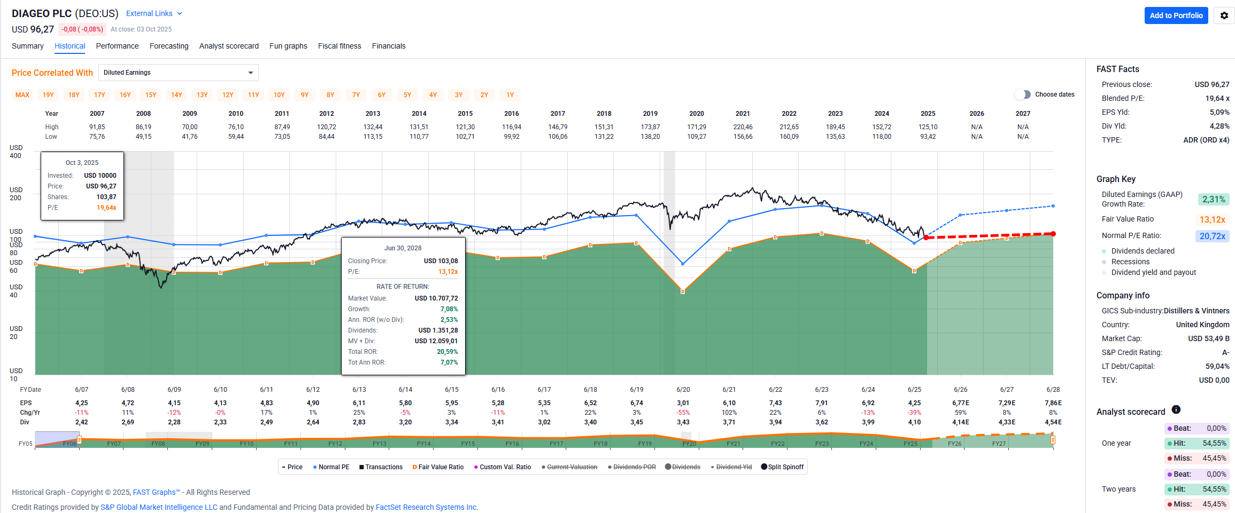The width and height of the screenshot is (1235, 513).
Task: Open the FactSet Research Systems Inc. link
Action: [x=427, y=507]
